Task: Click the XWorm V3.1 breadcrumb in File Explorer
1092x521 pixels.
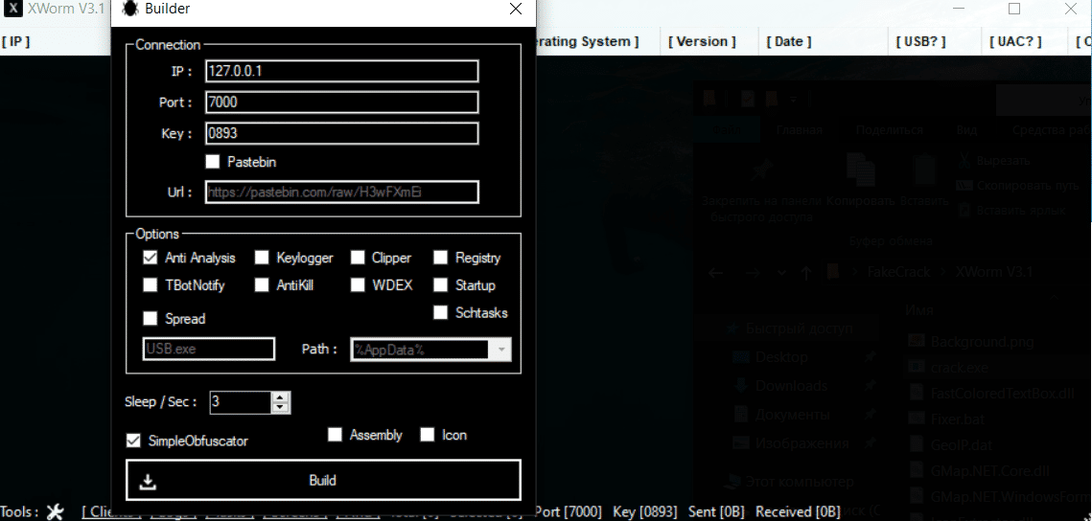Action: (994, 272)
